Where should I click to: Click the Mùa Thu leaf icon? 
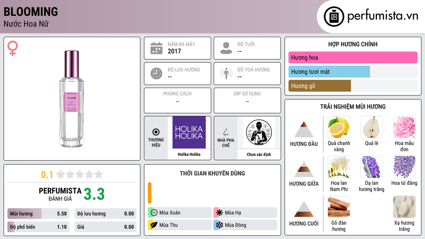(x=154, y=225)
